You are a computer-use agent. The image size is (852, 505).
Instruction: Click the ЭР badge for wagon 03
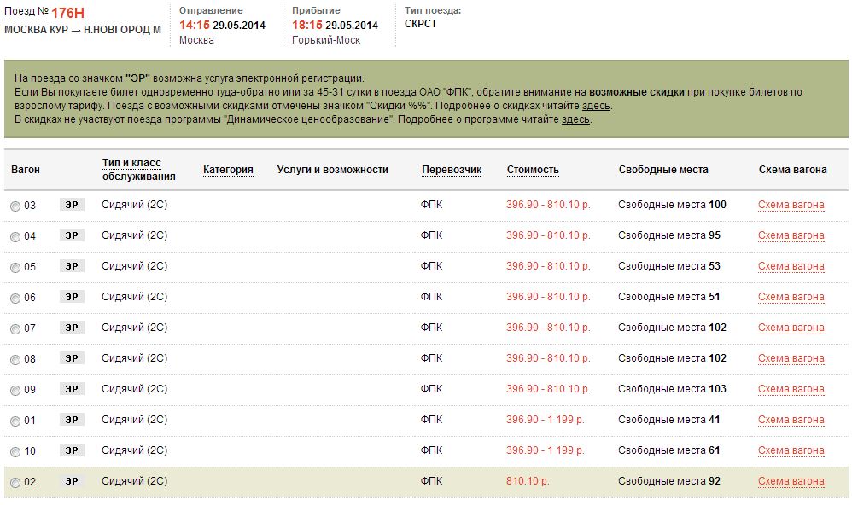click(x=72, y=205)
